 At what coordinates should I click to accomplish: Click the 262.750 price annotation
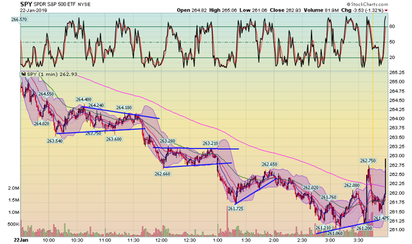point(368,161)
